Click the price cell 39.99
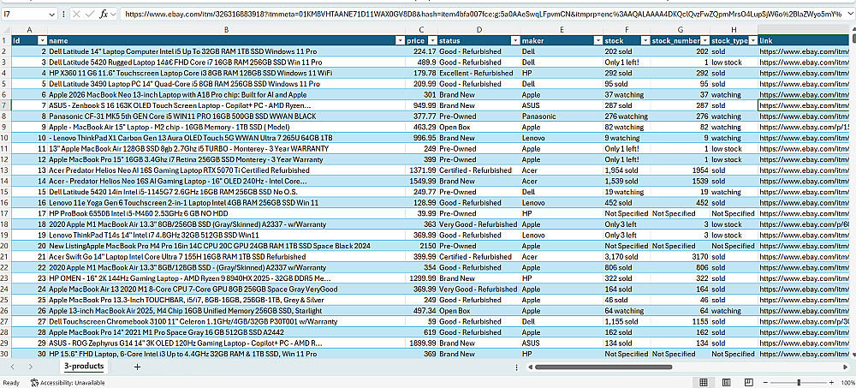 421,213
